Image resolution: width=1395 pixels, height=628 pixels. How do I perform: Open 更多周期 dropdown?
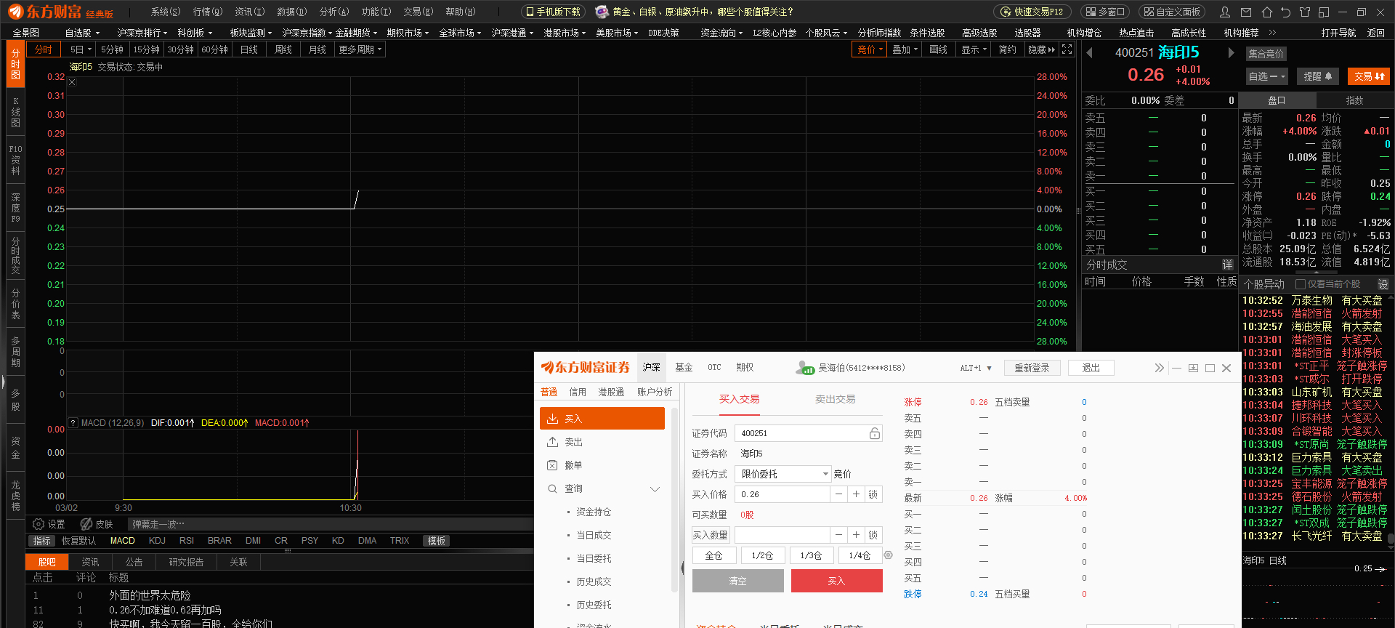[360, 49]
